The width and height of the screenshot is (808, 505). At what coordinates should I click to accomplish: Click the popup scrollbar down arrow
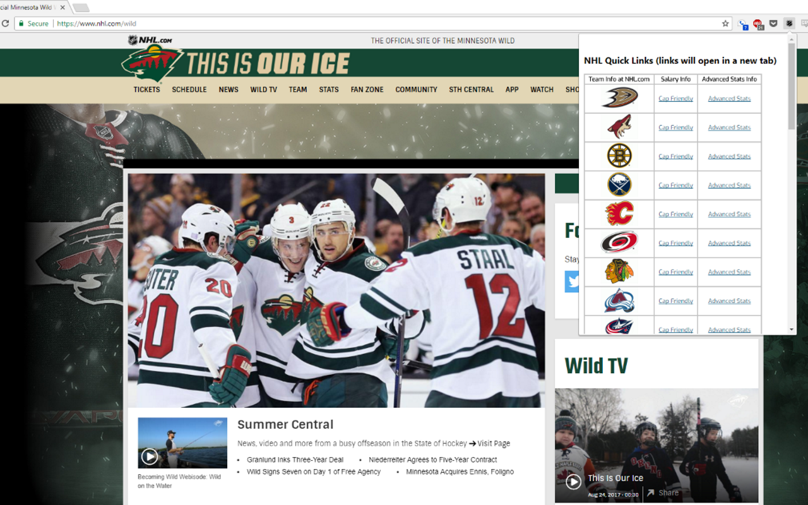pos(792,330)
